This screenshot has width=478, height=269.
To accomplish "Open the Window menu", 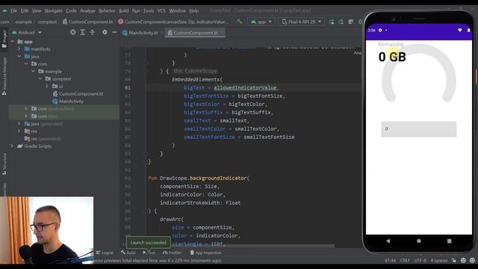I will 177,10.
